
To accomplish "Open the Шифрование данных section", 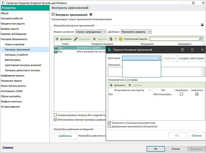I will pos(13,76).
